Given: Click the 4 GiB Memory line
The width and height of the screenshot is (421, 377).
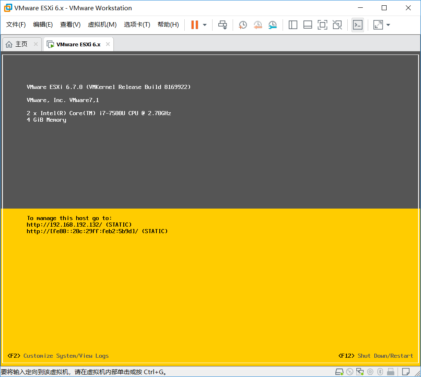Looking at the screenshot, I should pos(46,120).
